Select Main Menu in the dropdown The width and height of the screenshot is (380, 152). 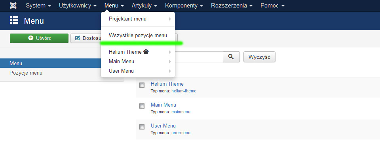138,62
